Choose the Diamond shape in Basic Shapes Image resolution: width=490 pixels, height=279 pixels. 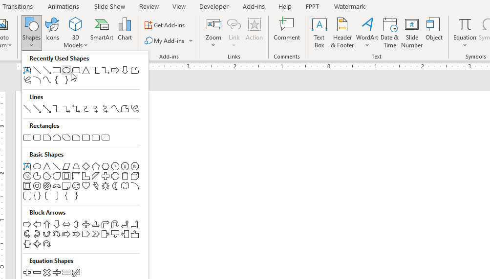tap(86, 166)
